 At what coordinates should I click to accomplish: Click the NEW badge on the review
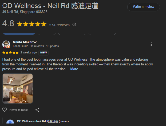pos(44,53)
